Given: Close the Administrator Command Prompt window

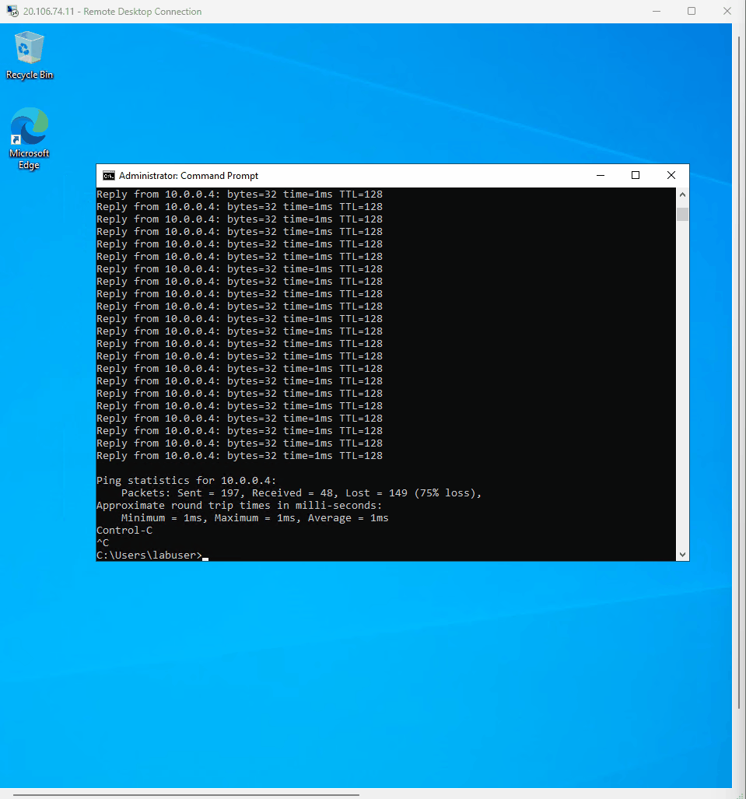Looking at the screenshot, I should (x=671, y=175).
